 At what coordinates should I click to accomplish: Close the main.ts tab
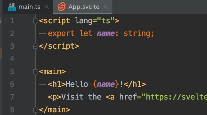pos(47,7)
